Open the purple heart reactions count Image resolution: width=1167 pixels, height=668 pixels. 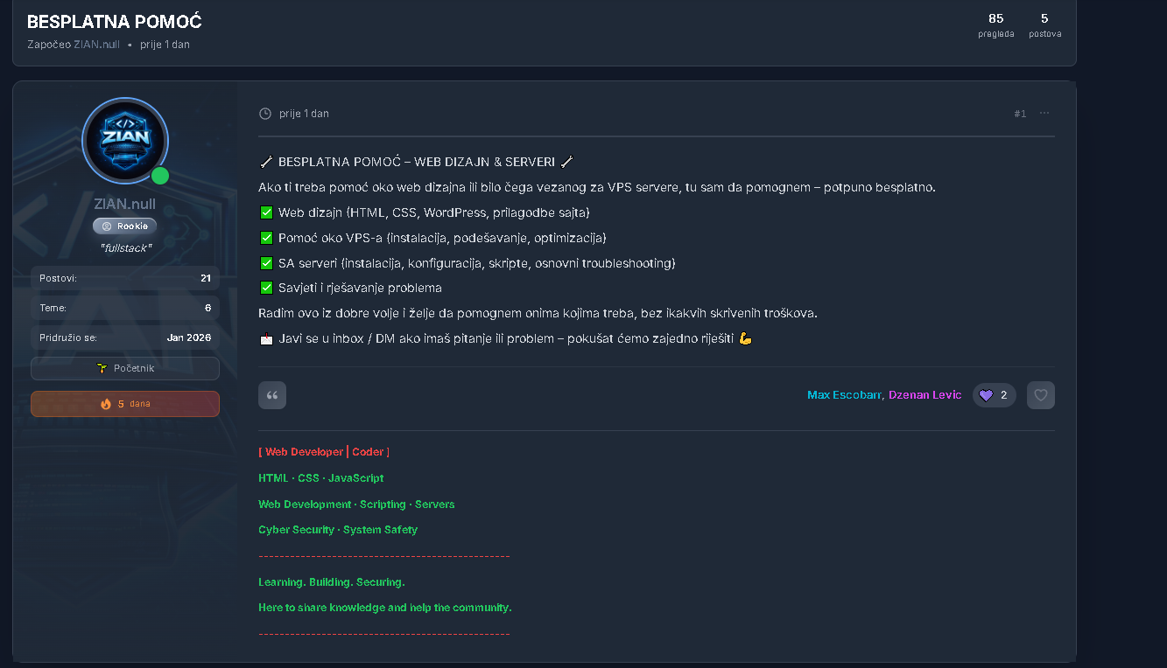click(x=994, y=395)
